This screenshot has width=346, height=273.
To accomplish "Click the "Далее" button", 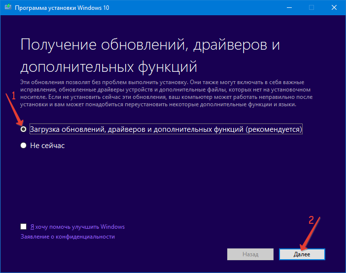I will tap(302, 254).
